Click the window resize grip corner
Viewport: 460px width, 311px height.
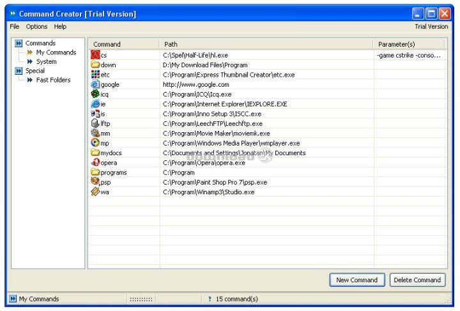pos(448,301)
